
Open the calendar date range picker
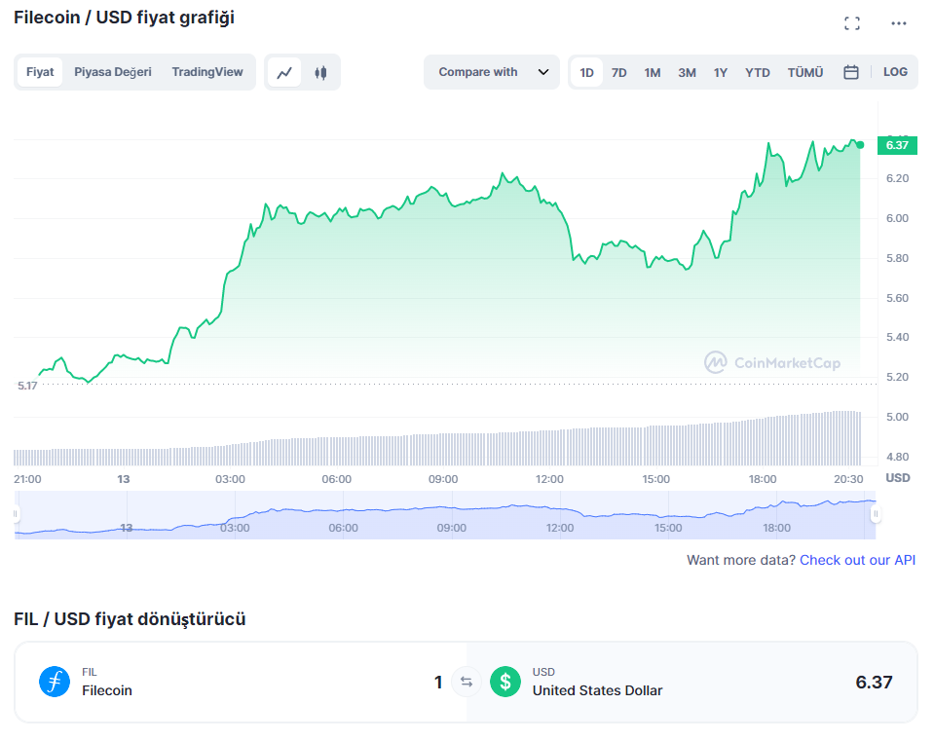coord(851,72)
